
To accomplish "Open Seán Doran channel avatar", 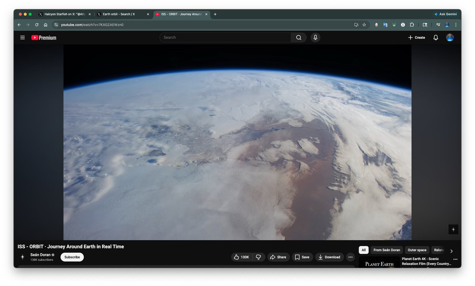I will [23, 257].
